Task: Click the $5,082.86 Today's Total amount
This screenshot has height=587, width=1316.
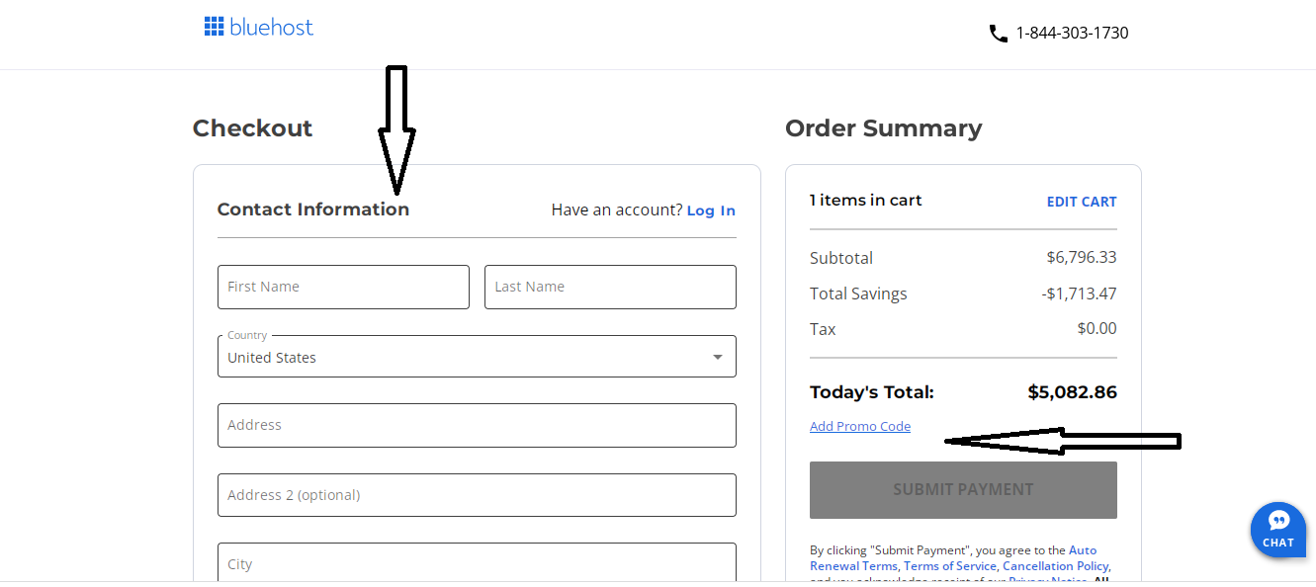Action: (1072, 392)
